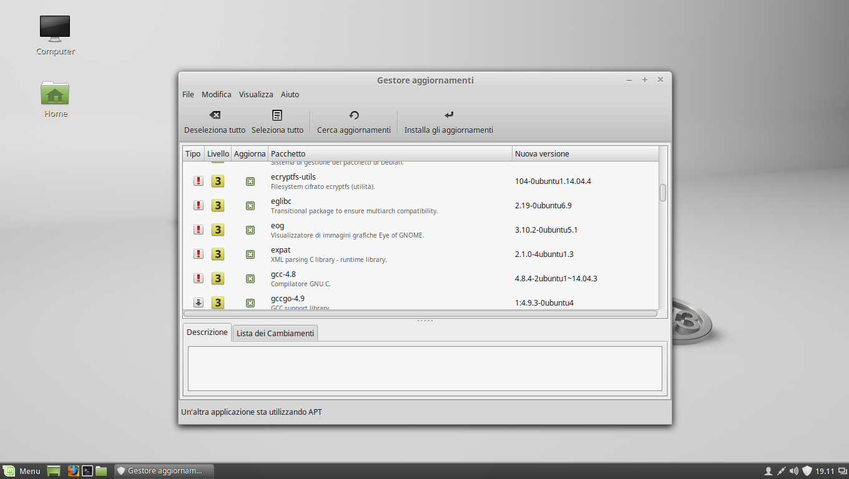Sort by the Pacchetto column header
This screenshot has width=849, height=479.
pos(390,153)
